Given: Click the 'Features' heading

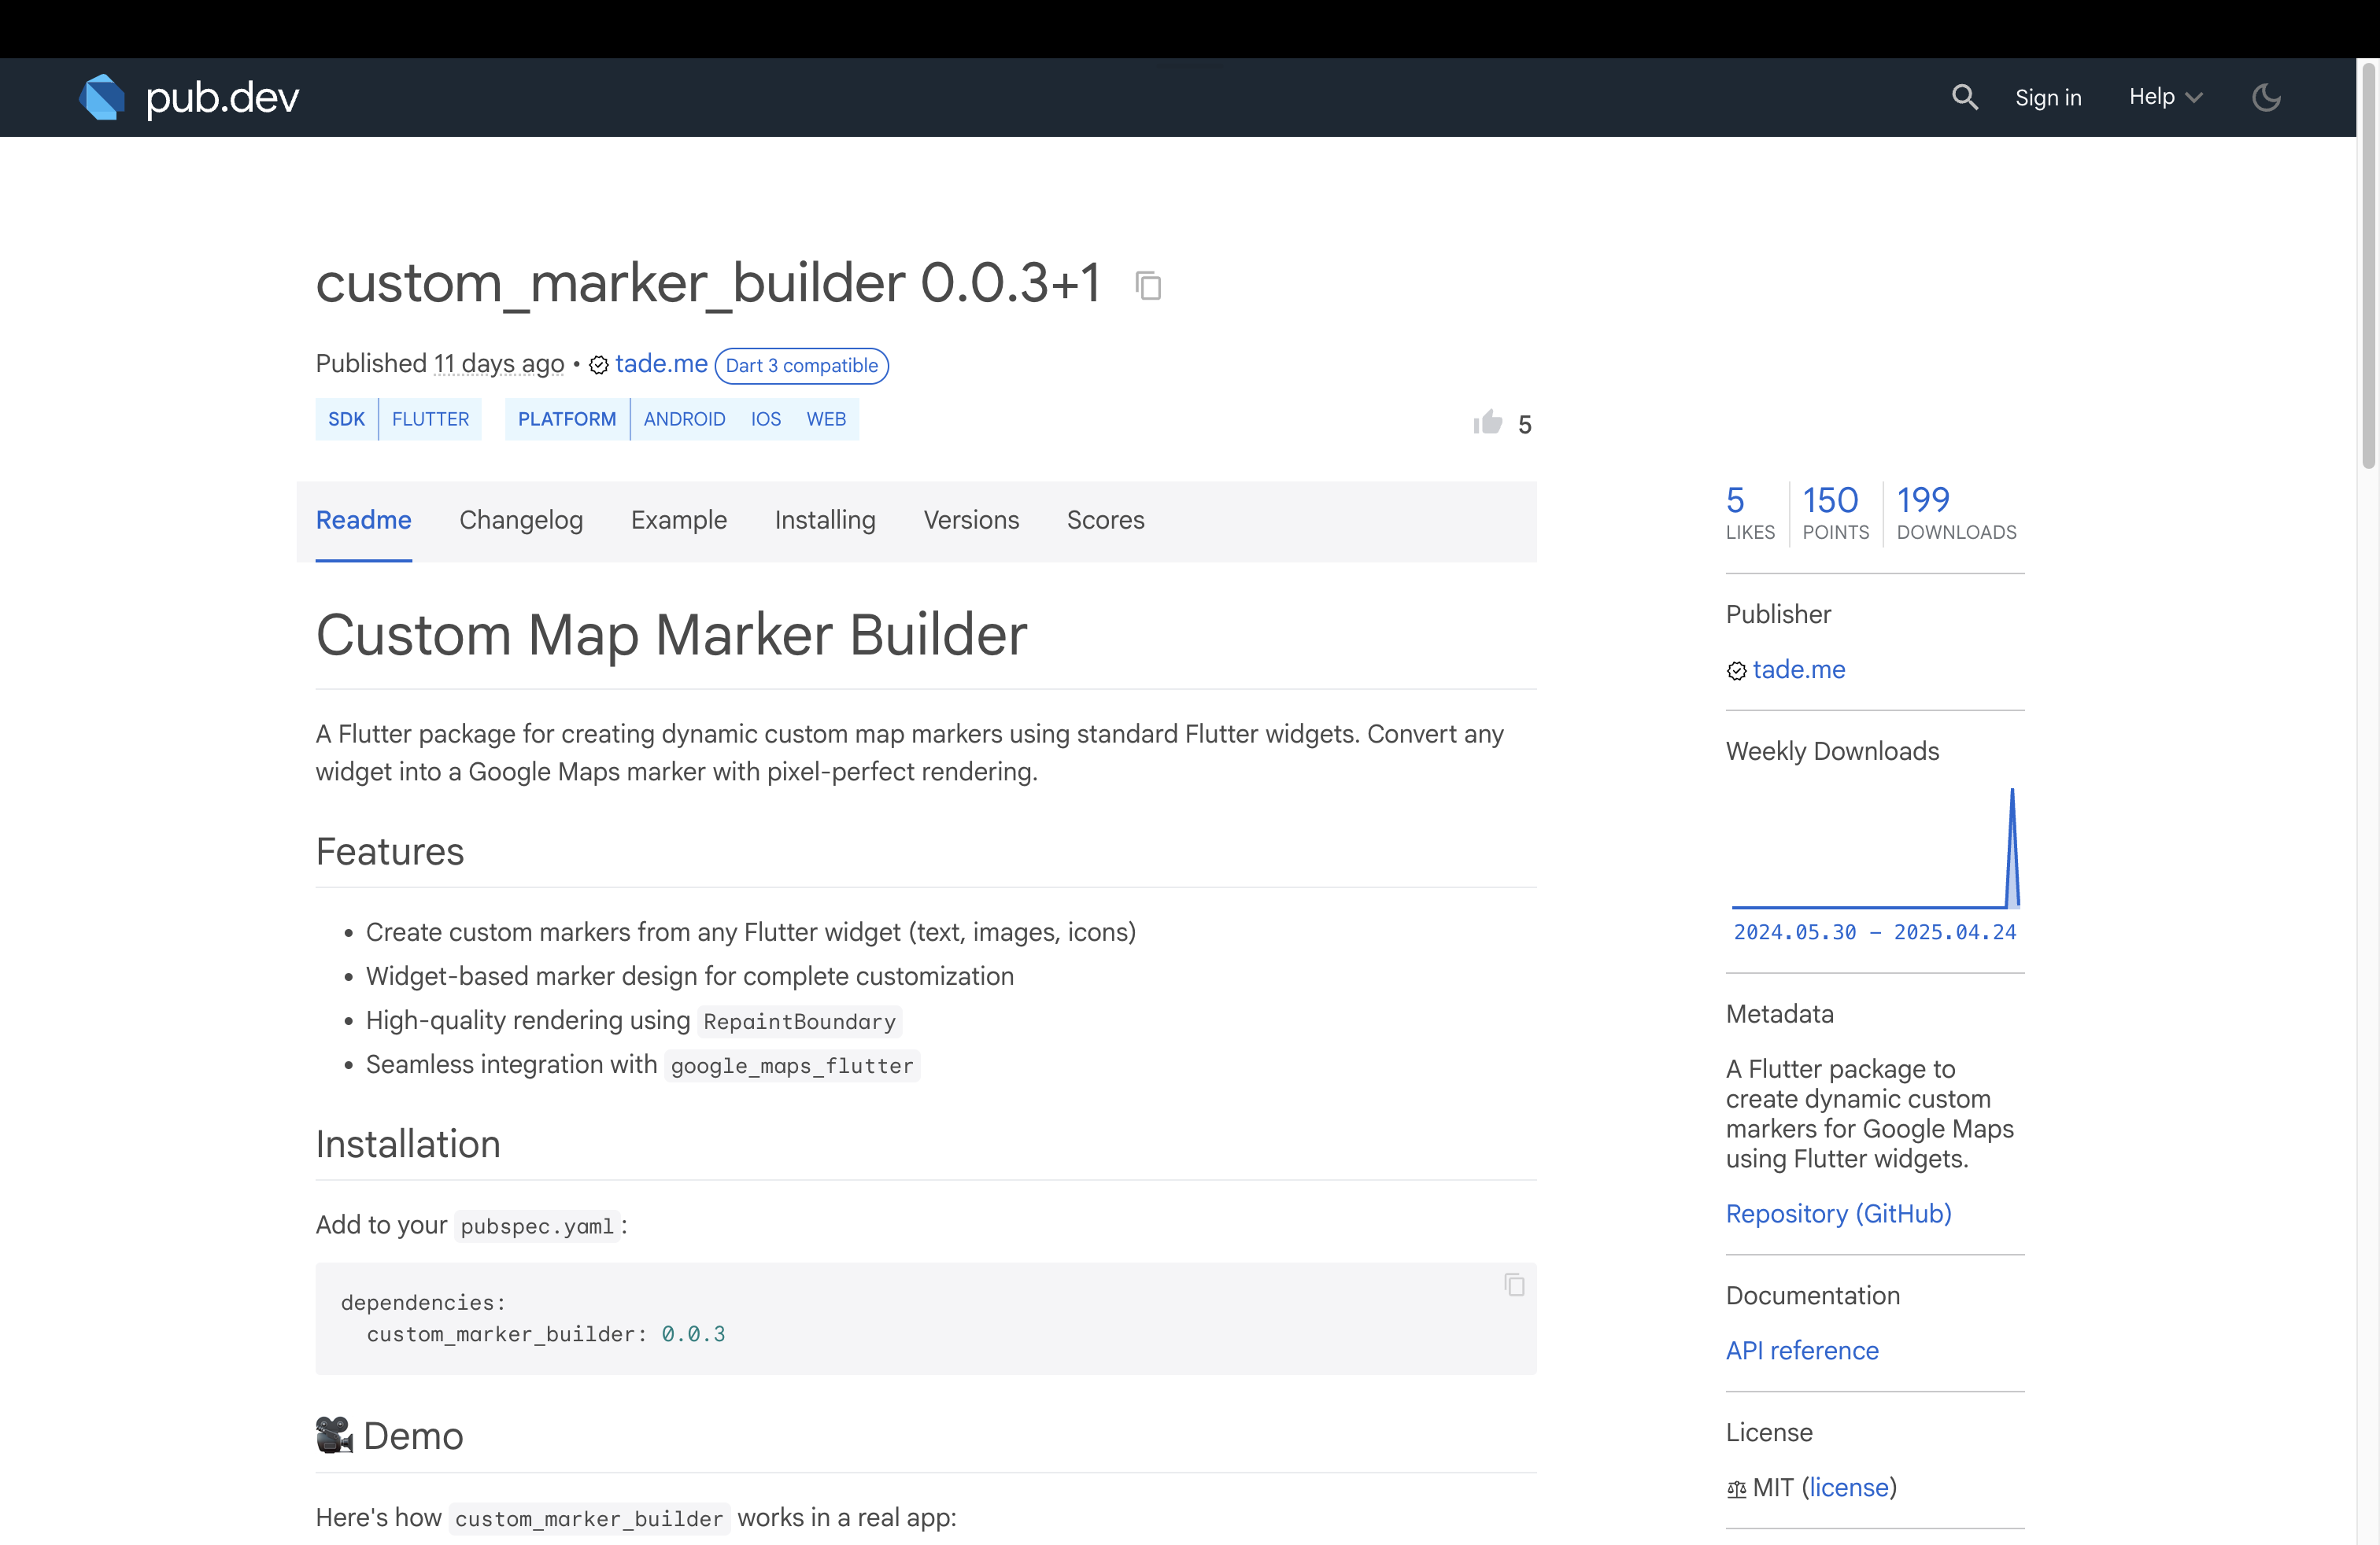Looking at the screenshot, I should click(x=390, y=851).
